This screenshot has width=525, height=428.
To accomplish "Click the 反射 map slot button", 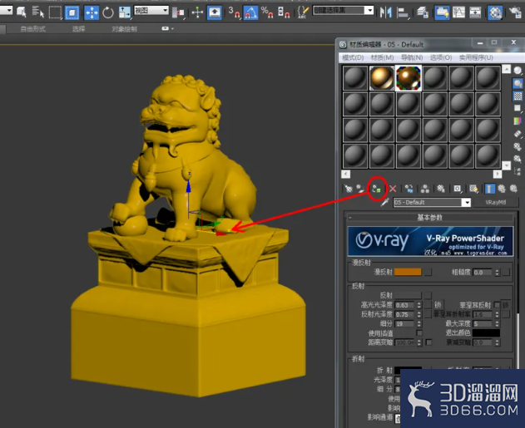I will pyautogui.click(x=428, y=295).
